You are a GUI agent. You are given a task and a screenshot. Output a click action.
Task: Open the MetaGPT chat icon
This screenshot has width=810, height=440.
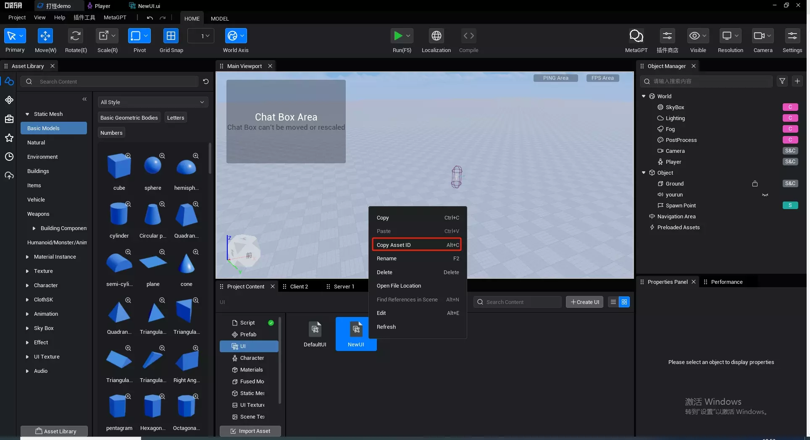point(636,36)
